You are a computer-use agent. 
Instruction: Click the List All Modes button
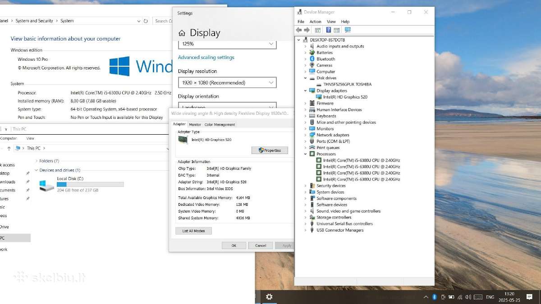tap(193, 231)
